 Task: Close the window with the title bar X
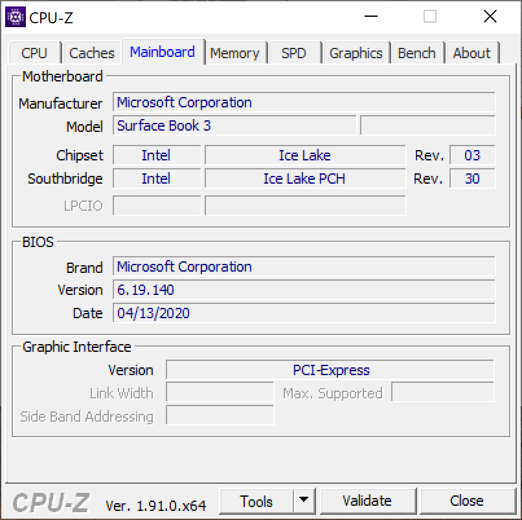pyautogui.click(x=490, y=17)
